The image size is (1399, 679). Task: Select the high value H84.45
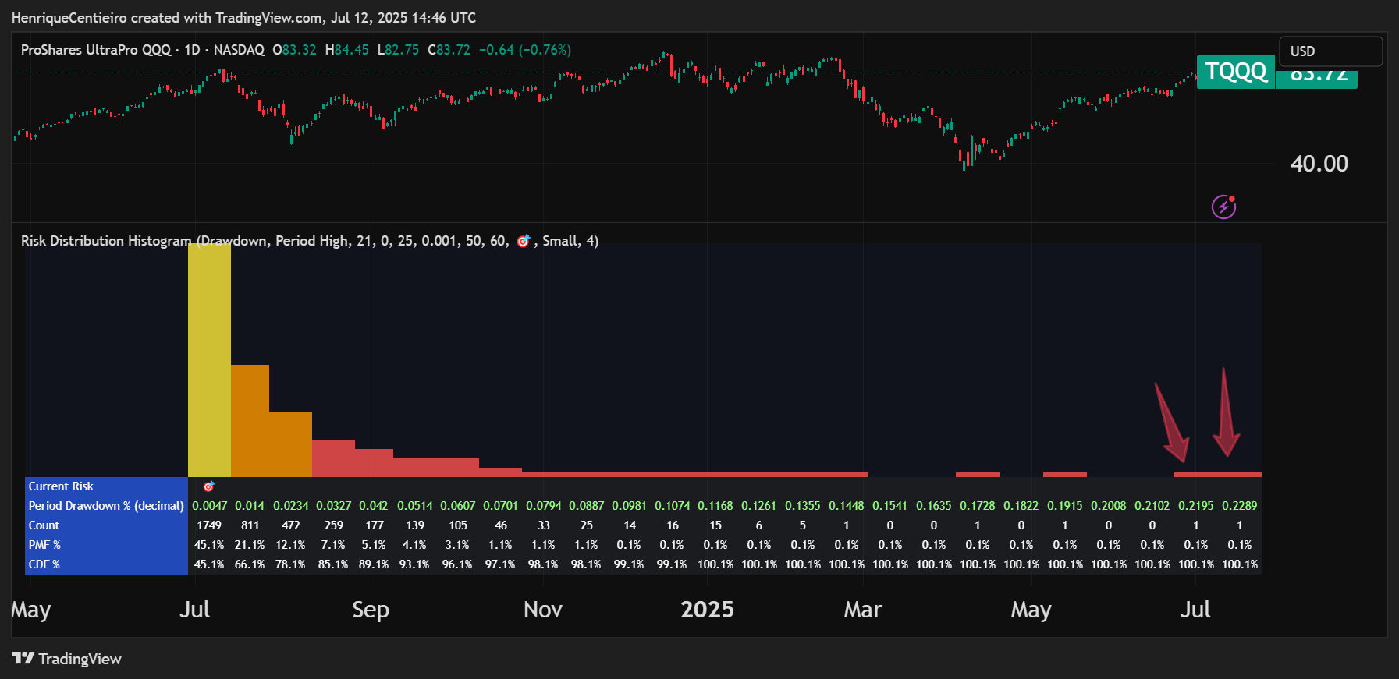pyautogui.click(x=346, y=50)
